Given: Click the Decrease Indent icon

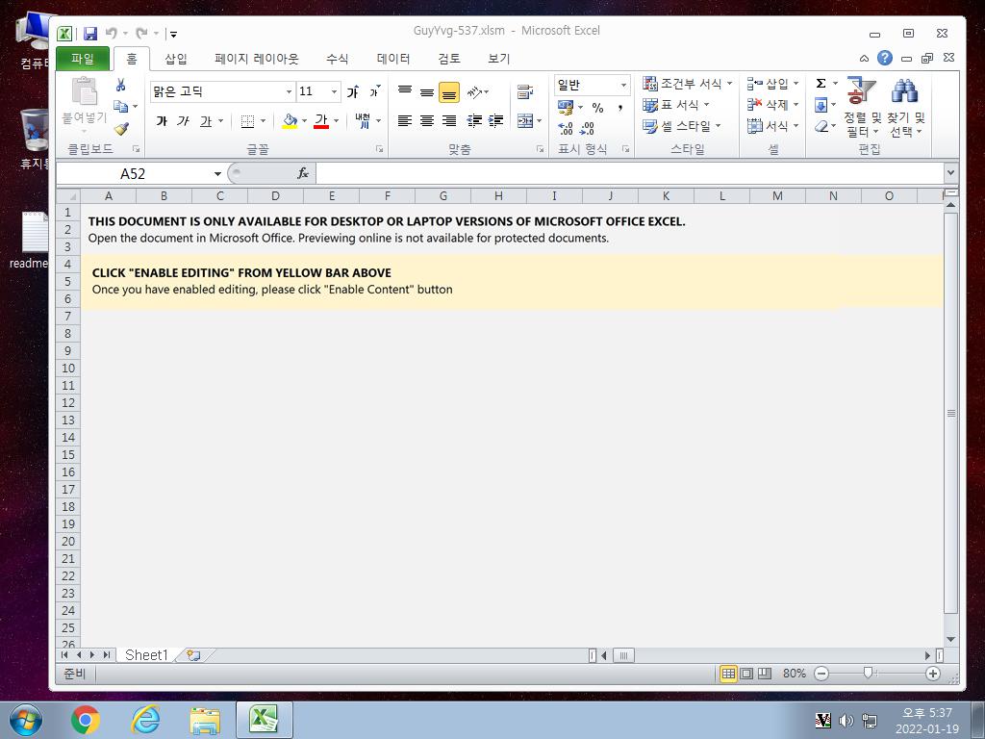Looking at the screenshot, I should (474, 120).
